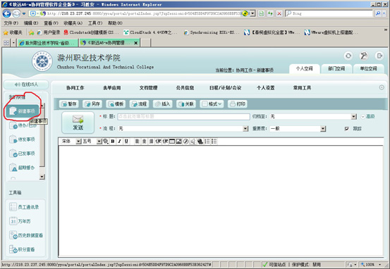Click the 标题 title input field
Screen dimensions: 390x269
coord(183,116)
